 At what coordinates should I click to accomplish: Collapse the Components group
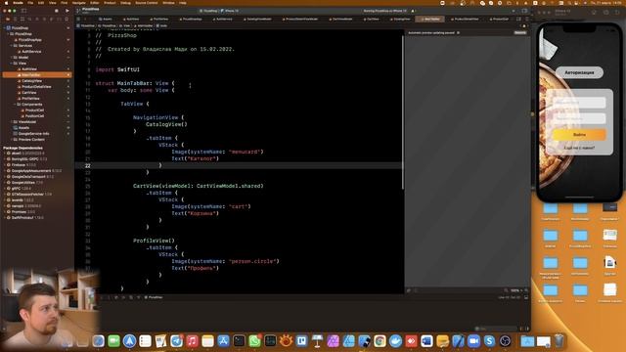point(16,105)
